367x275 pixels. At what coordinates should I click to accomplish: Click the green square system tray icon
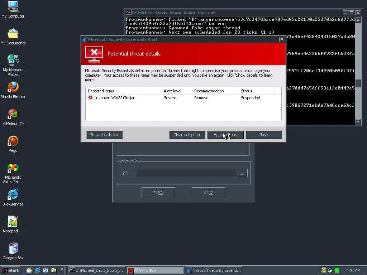337,270
